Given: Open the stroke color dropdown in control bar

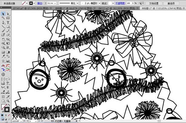Looking at the screenshot, I should [x=34, y=3].
